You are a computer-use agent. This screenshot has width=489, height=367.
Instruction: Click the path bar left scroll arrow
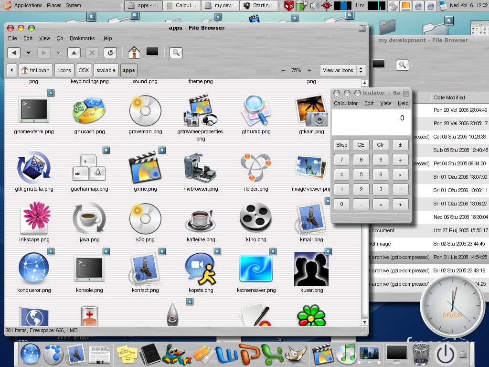pos(11,70)
